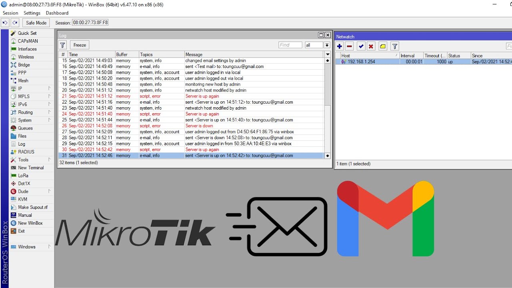This screenshot has width=512, height=288.
Task: Sort Netwatch by Interval column
Action: (x=412, y=56)
